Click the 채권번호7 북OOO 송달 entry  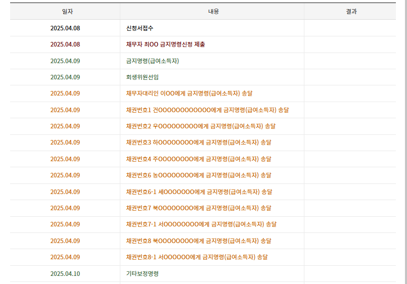pyautogui.click(x=199, y=208)
